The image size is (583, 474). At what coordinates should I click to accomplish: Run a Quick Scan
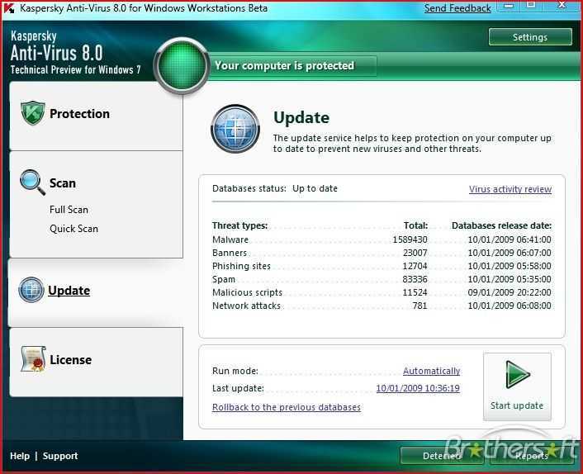click(73, 229)
